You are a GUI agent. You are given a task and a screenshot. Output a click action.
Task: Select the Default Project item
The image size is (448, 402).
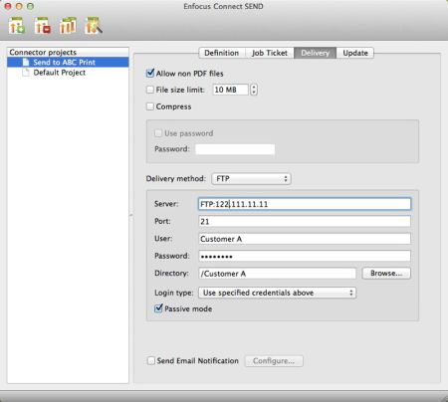[x=68, y=73]
